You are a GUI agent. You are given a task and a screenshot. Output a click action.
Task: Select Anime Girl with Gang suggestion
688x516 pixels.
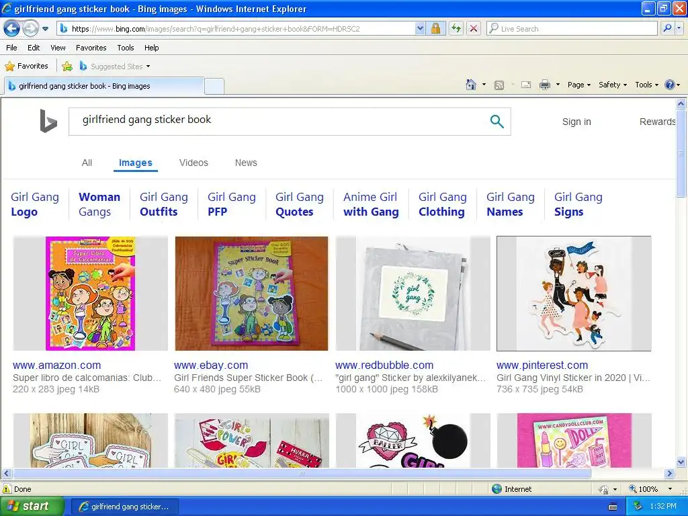(371, 204)
